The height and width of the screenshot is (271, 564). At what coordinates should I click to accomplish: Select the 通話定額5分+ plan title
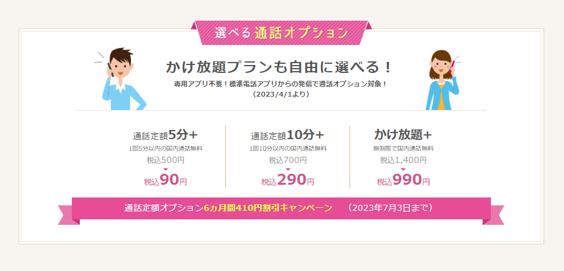165,135
